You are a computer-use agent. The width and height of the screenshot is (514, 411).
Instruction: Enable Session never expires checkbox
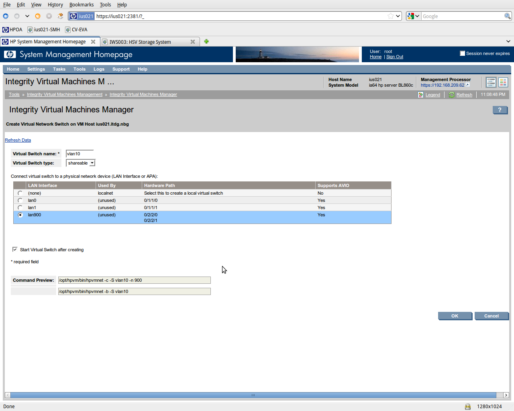click(x=462, y=53)
